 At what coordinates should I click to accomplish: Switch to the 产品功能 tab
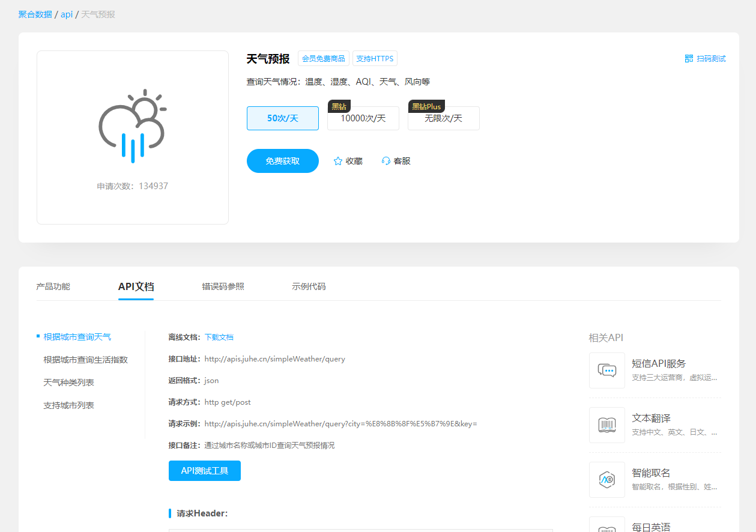pos(53,286)
